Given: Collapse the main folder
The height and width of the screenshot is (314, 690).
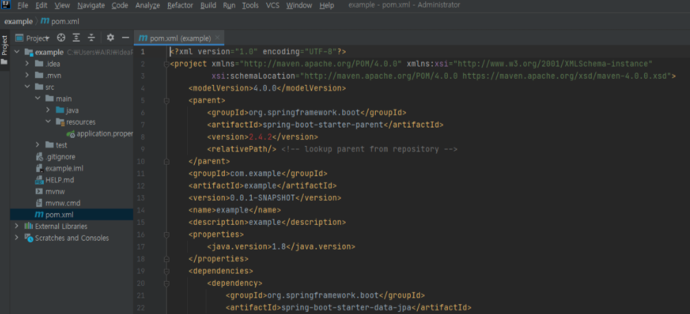Looking at the screenshot, I should (38, 99).
